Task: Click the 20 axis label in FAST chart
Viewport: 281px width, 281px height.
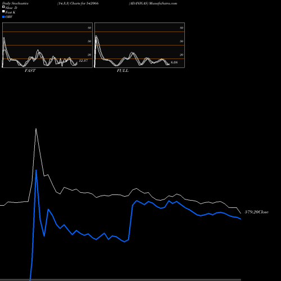Action: pyautogui.click(x=89, y=55)
